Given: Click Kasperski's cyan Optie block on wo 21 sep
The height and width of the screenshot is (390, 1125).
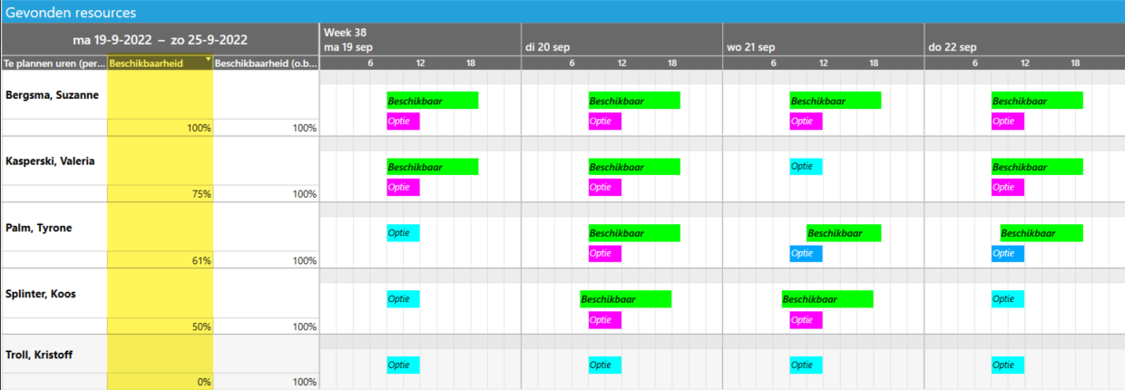Looking at the screenshot, I should click(806, 167).
